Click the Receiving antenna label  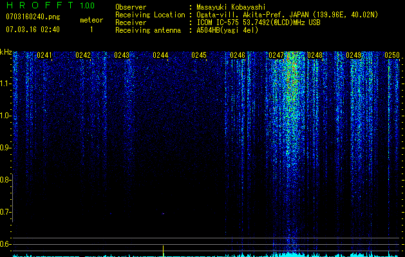148,30
